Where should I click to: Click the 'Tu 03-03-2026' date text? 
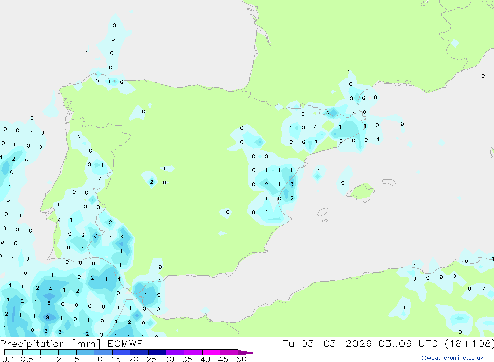327,343
